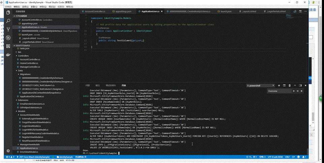Open the Docker view icon
Viewport: 324px width, 163px height.
(8, 55)
